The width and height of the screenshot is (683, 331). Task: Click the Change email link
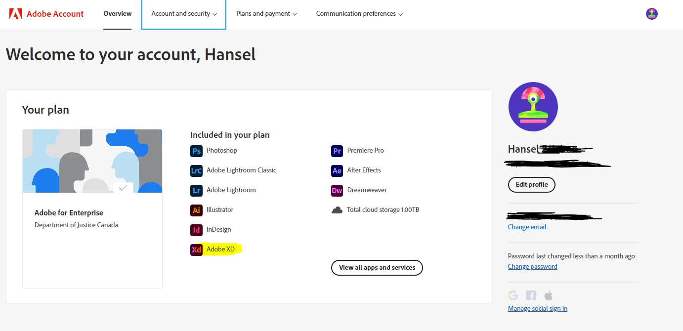[527, 227]
